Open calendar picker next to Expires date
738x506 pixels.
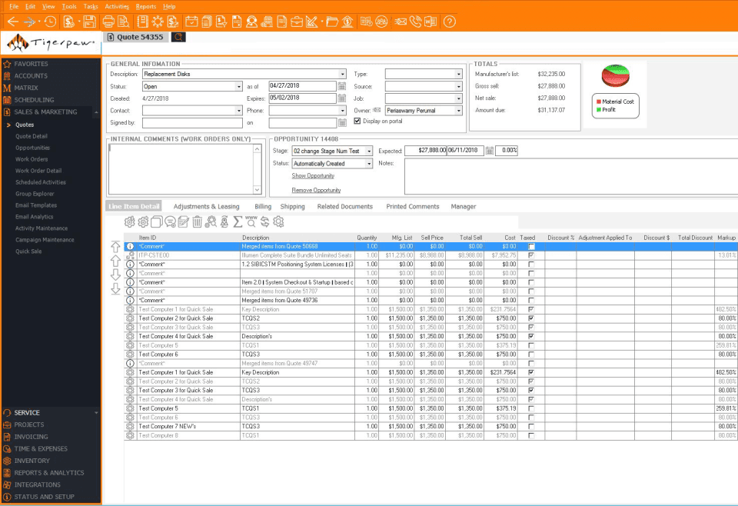coord(342,98)
